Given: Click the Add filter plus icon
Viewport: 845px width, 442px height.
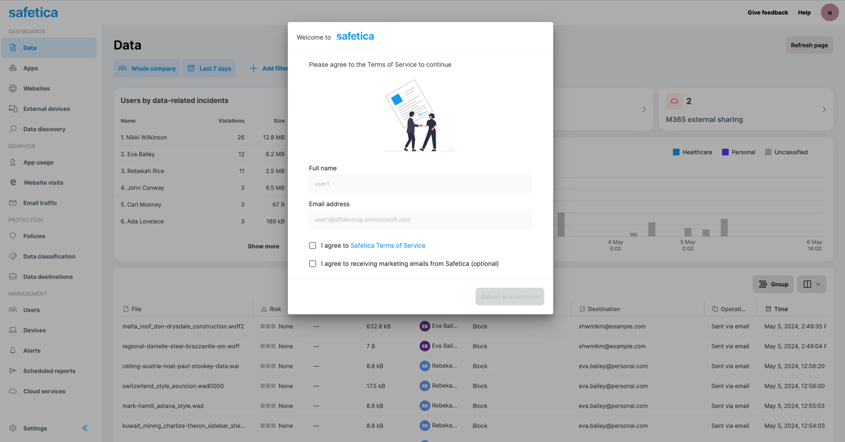Looking at the screenshot, I should (x=253, y=68).
